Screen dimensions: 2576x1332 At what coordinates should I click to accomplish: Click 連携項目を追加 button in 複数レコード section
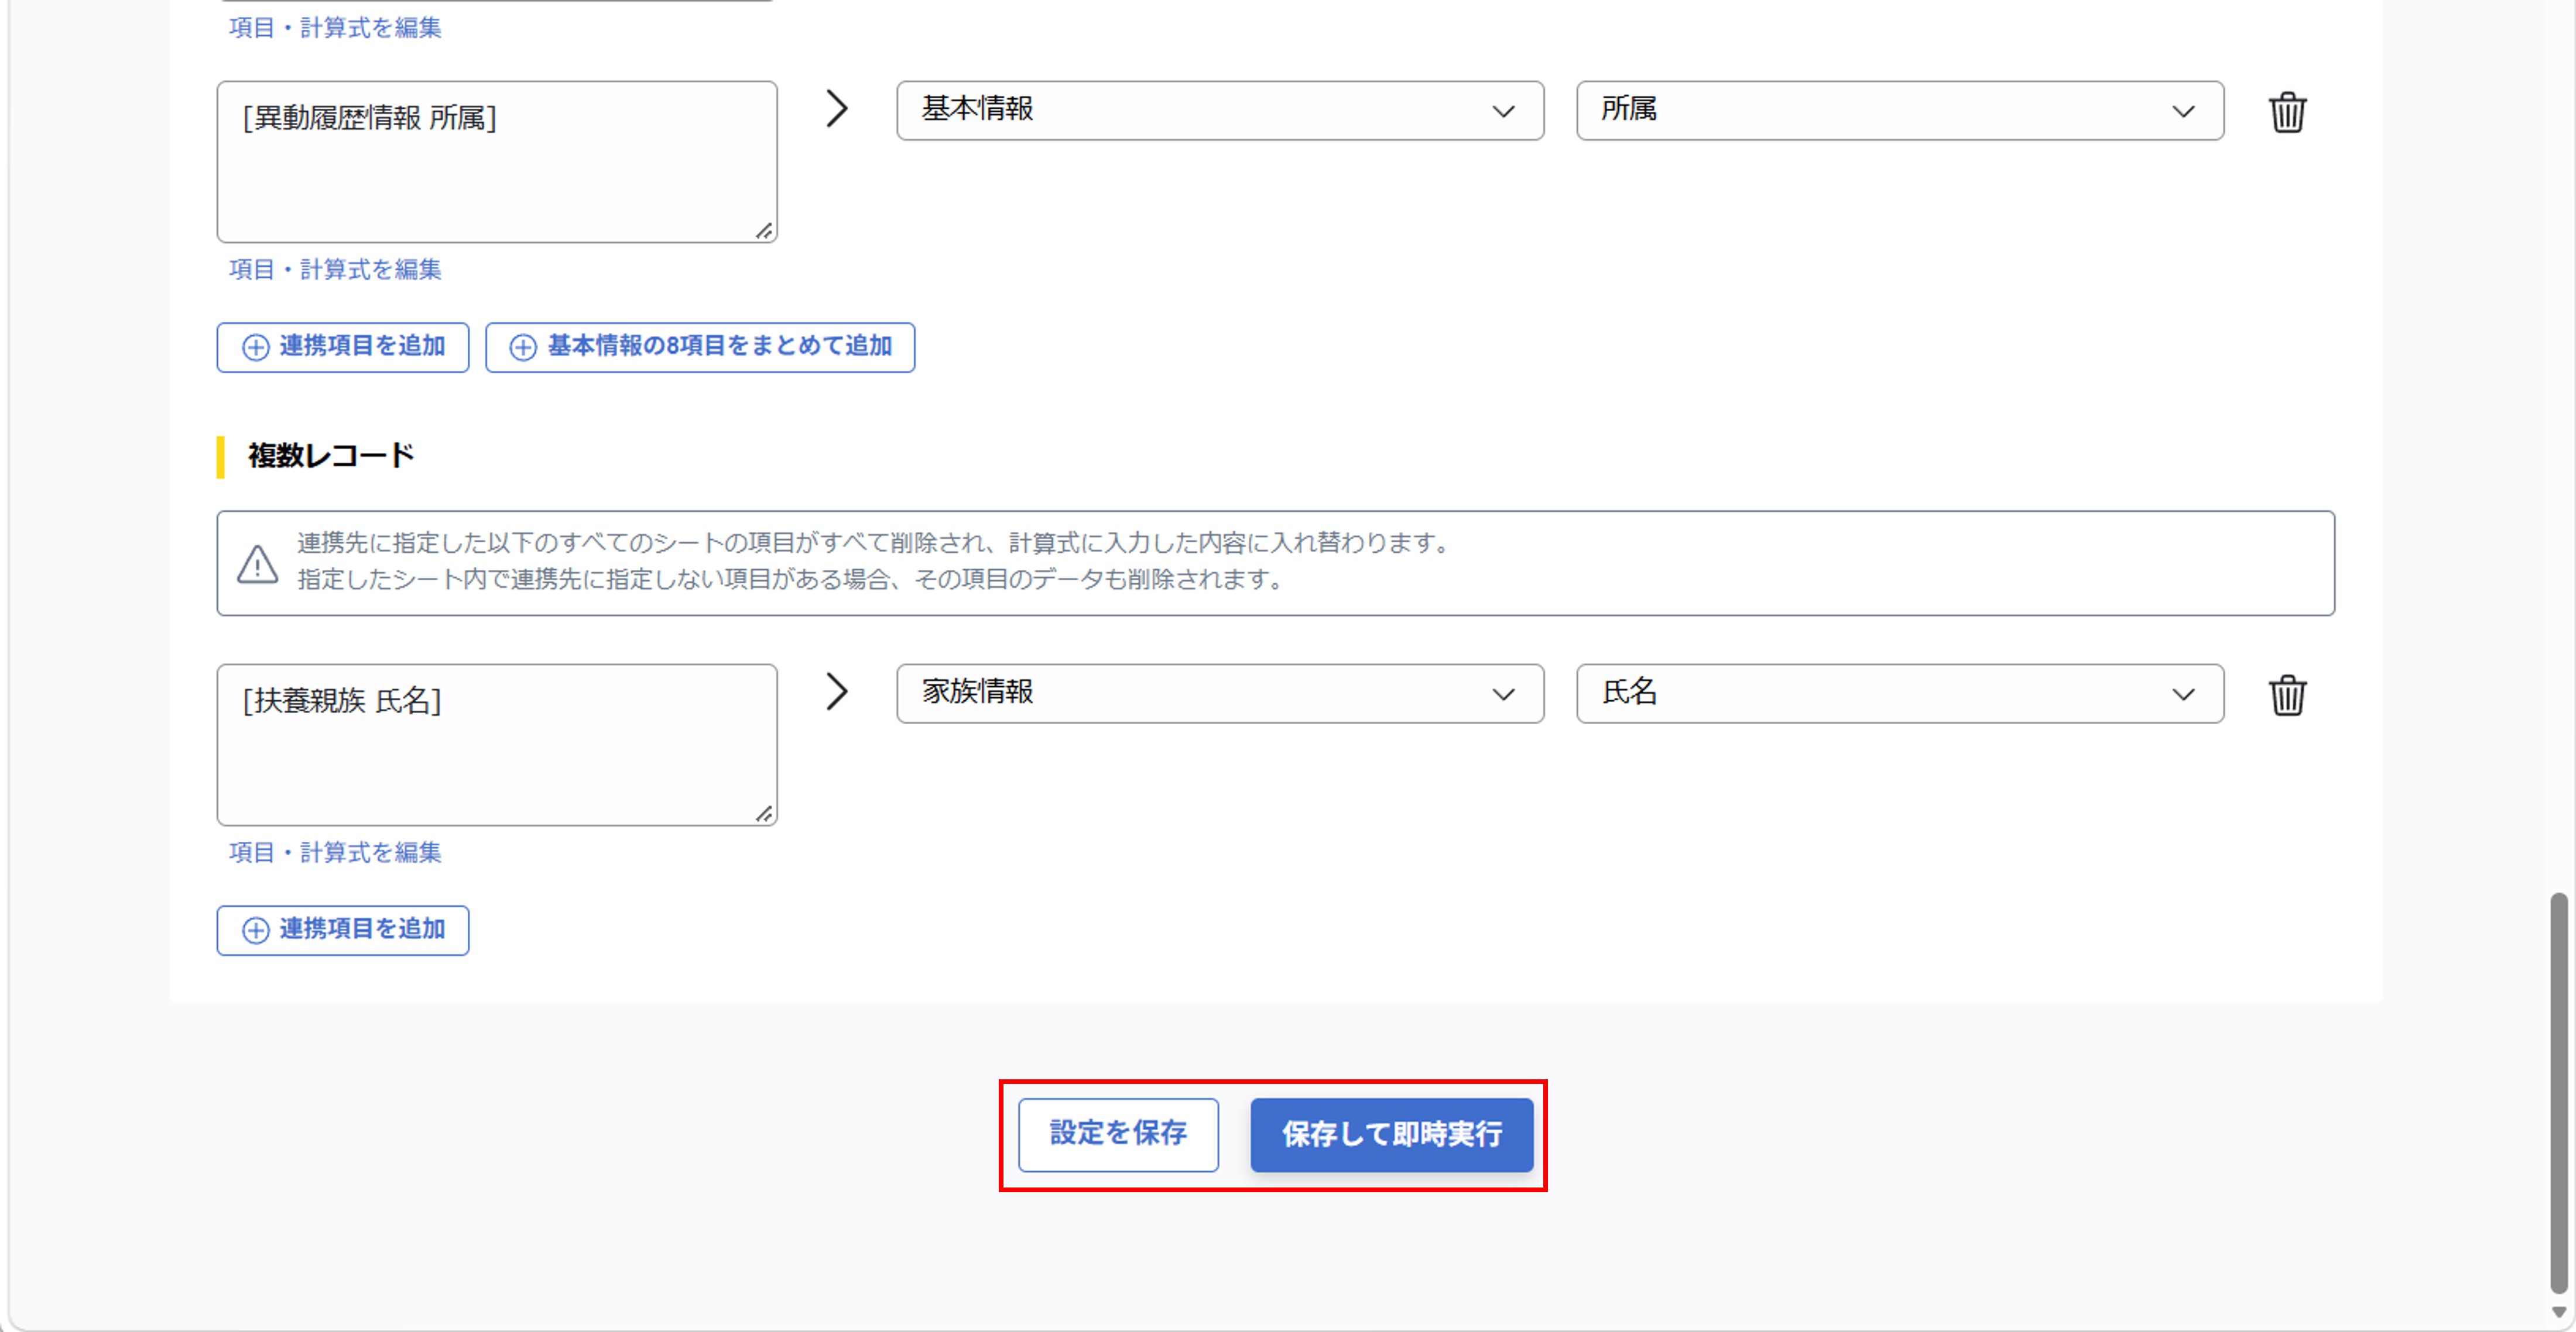[x=343, y=930]
